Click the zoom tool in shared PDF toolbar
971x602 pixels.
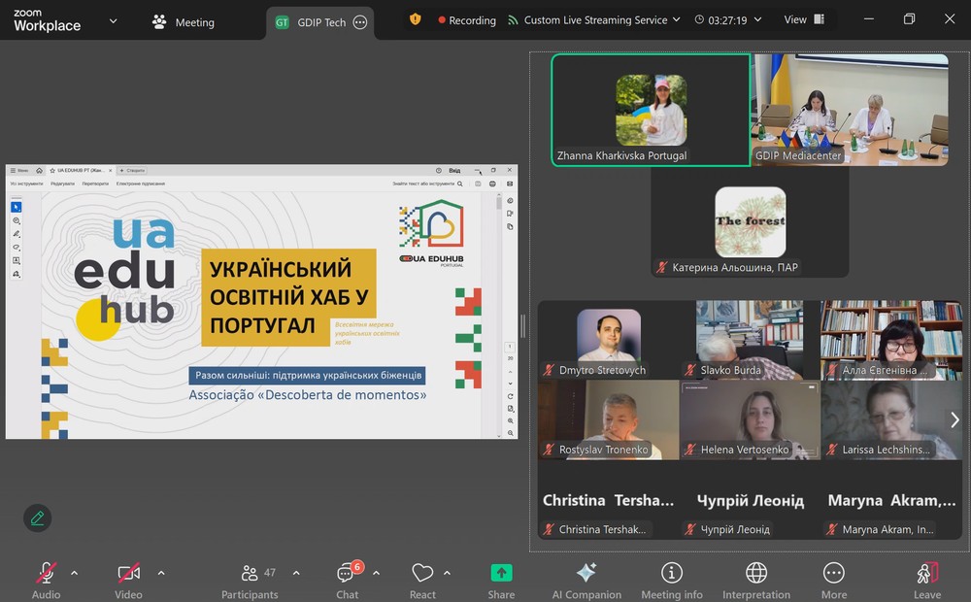click(x=17, y=220)
